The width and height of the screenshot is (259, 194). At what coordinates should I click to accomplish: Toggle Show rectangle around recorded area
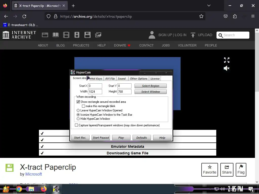click(78, 102)
